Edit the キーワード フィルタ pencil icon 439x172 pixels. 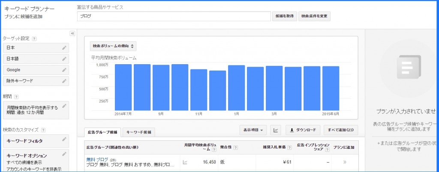64,139
